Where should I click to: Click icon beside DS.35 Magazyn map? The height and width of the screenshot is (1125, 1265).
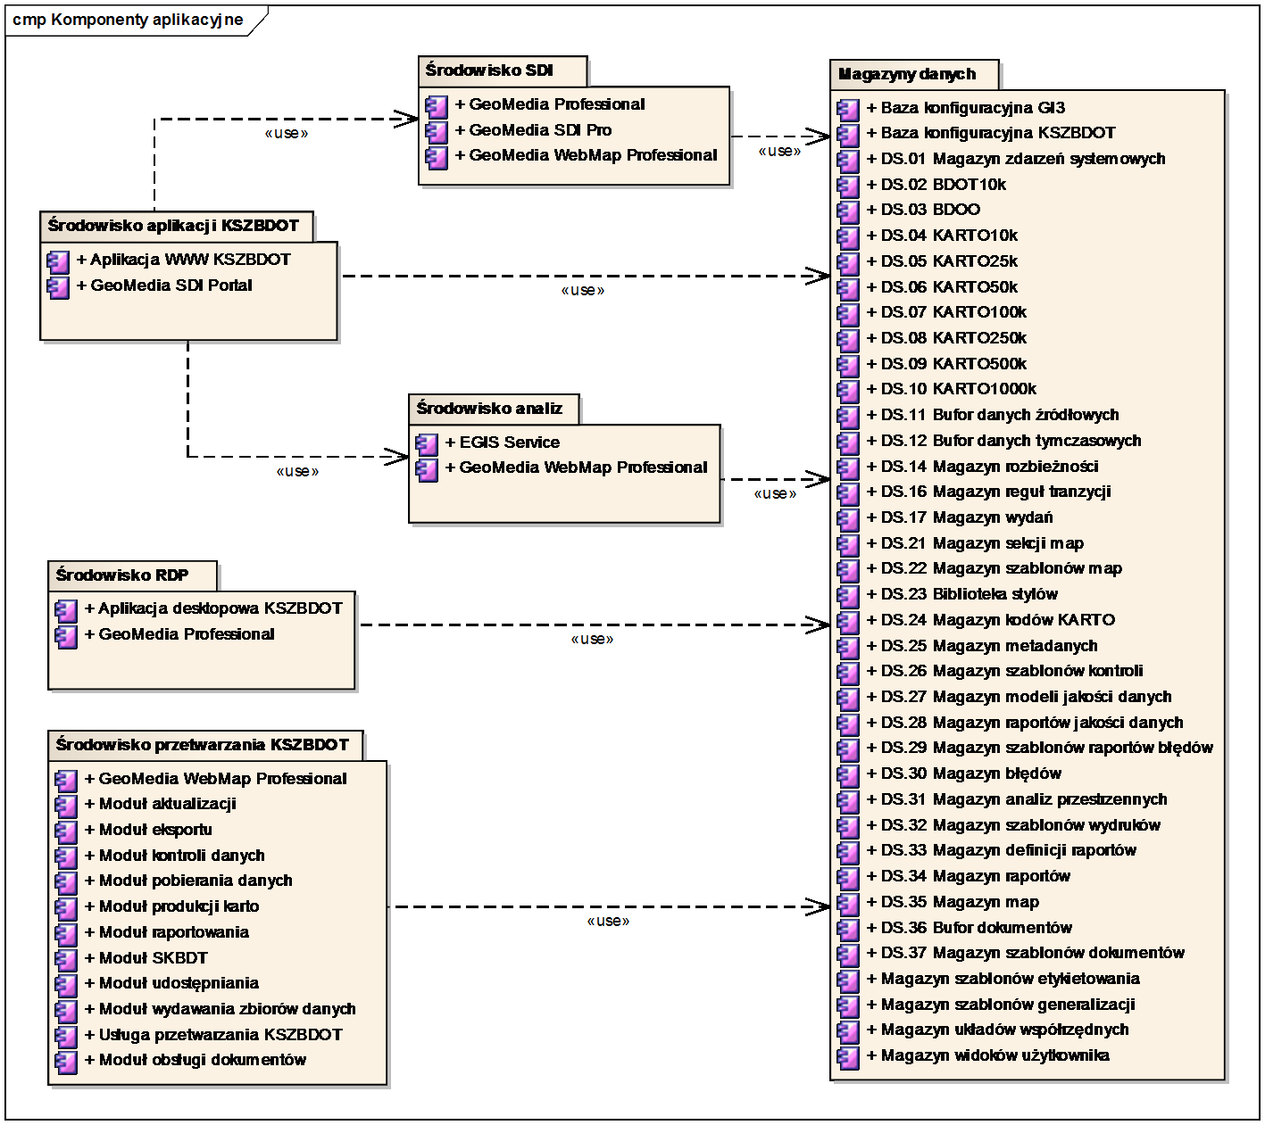point(848,904)
